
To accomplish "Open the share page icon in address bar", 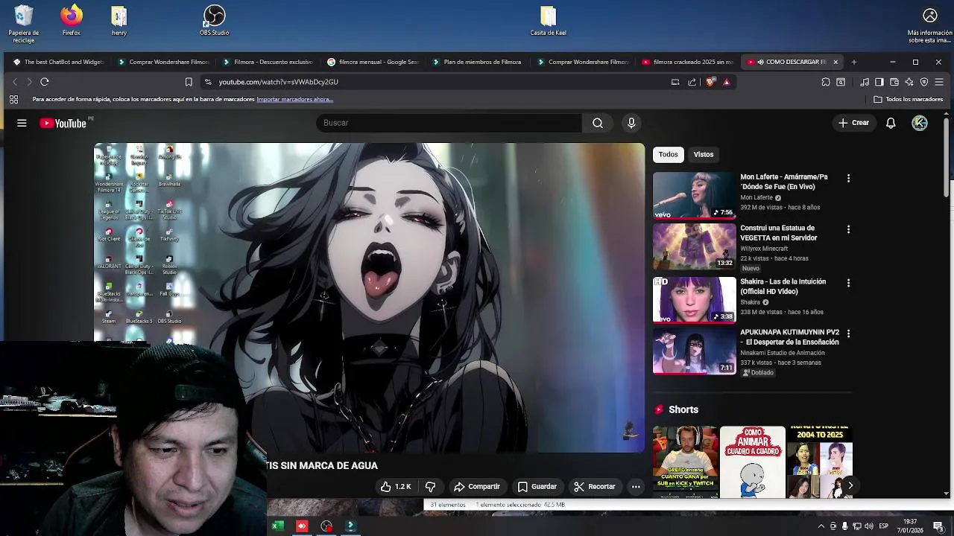I will (692, 82).
